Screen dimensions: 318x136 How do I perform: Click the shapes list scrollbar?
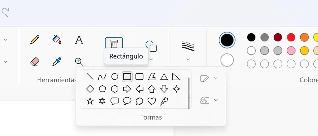pos(189,93)
